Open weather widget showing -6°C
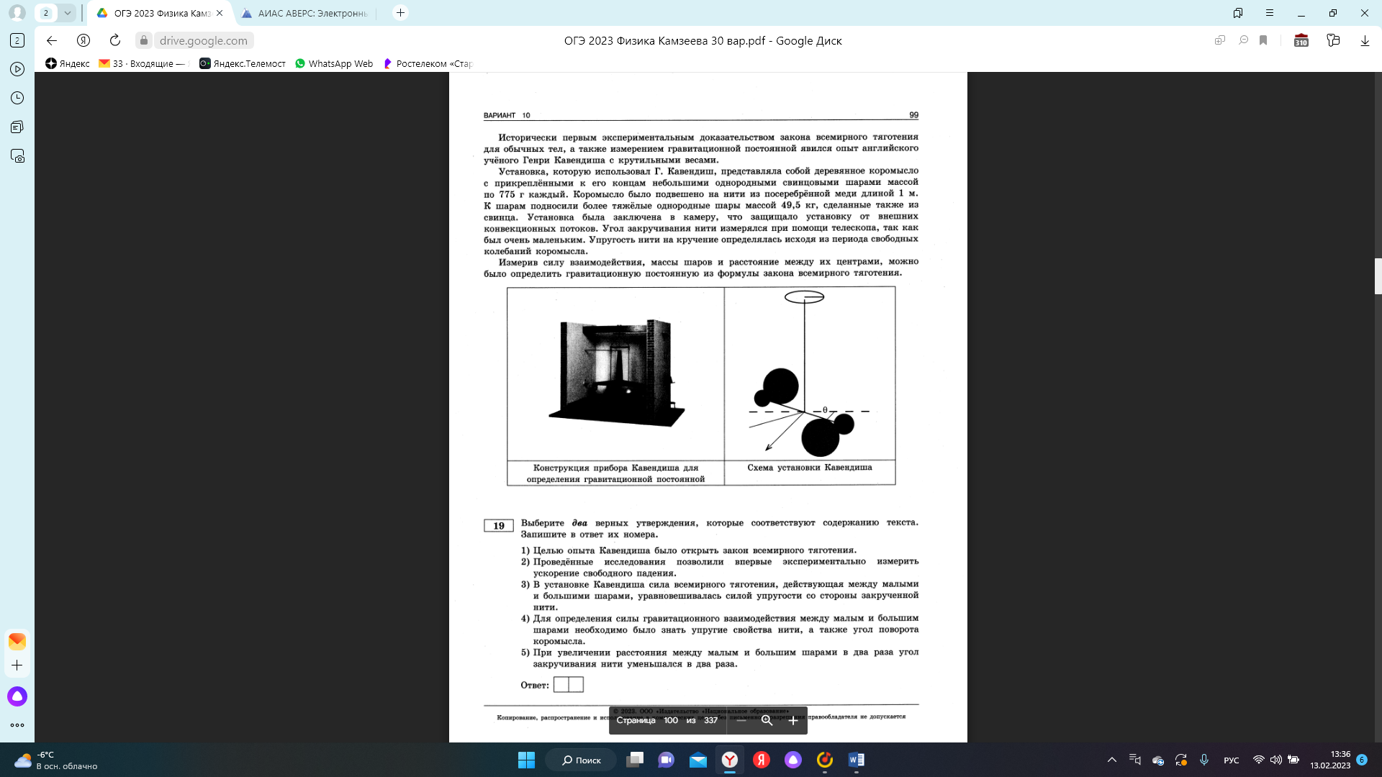 (x=56, y=760)
